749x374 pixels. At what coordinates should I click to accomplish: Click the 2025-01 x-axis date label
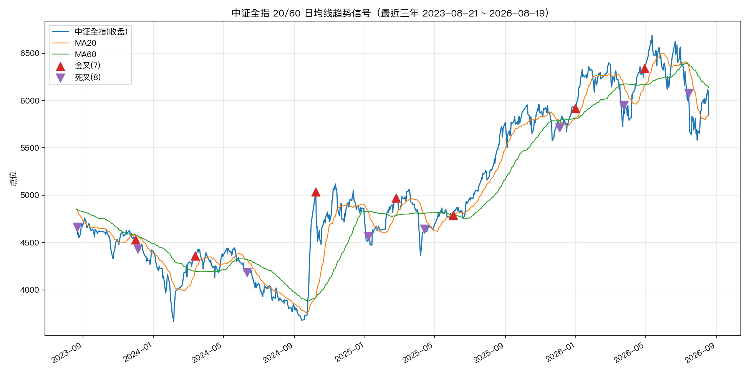point(349,352)
